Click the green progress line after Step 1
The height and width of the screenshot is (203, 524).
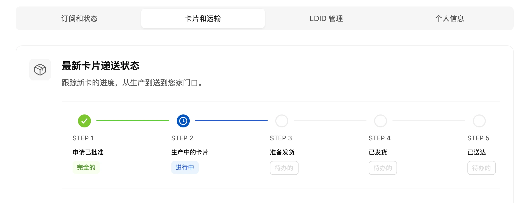pyautogui.click(x=133, y=120)
